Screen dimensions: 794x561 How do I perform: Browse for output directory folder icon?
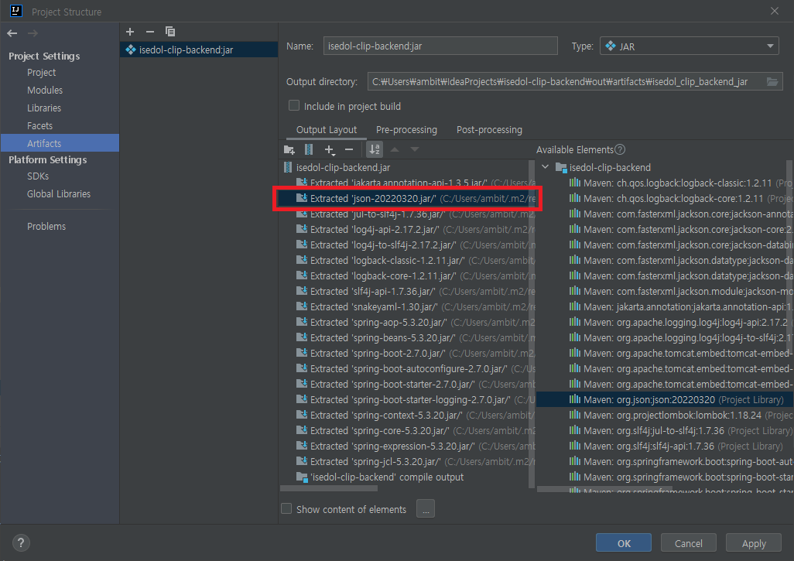coord(772,81)
